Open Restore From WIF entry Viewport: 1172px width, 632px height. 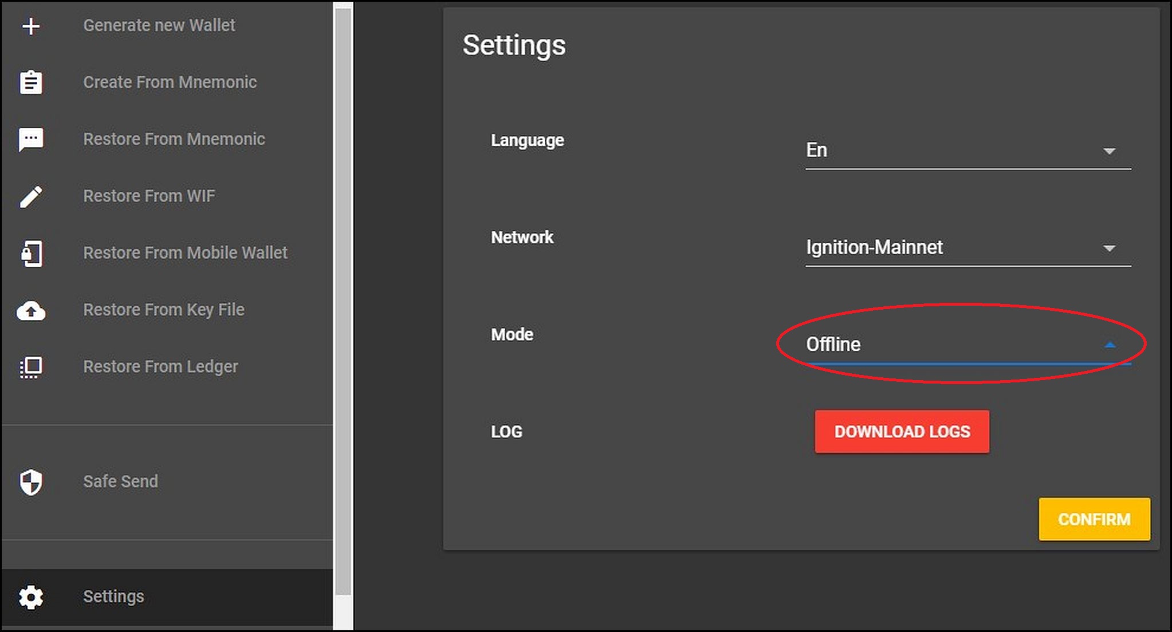point(150,196)
